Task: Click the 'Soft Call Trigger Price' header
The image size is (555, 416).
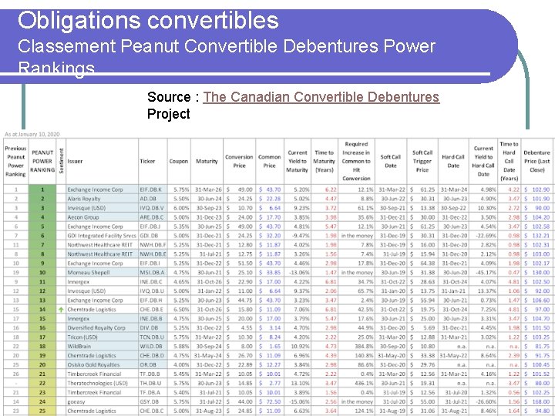Action: click(x=422, y=161)
